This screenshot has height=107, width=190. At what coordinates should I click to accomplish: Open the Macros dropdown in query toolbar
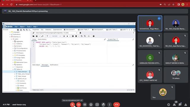click(89, 36)
